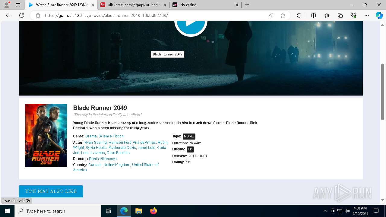Open actor Harrison Ford link
Viewport: 386px width, 217px height.
(x=120, y=143)
